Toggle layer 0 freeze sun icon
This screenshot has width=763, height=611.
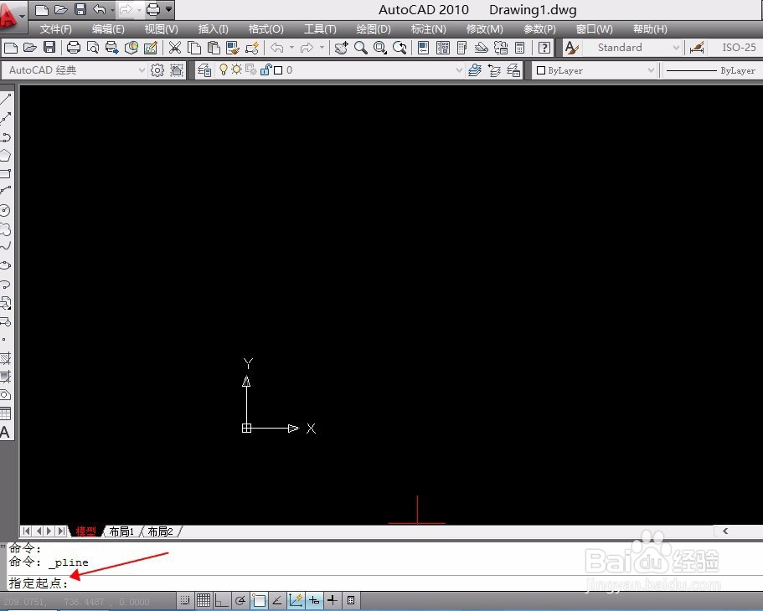tap(236, 69)
